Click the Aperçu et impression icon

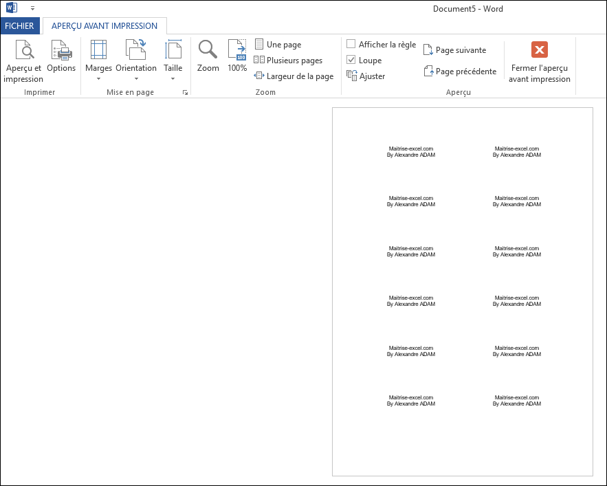point(24,49)
